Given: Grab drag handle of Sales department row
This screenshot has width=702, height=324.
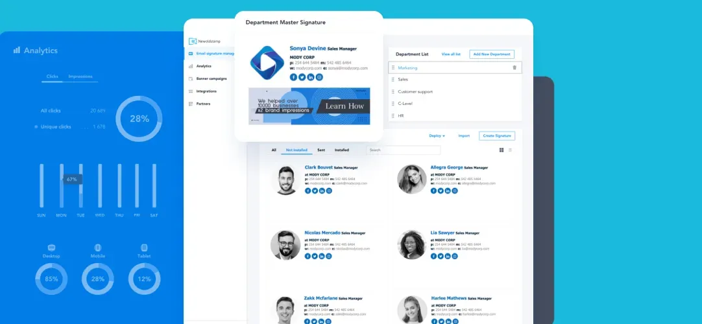Looking at the screenshot, I should tap(393, 80).
